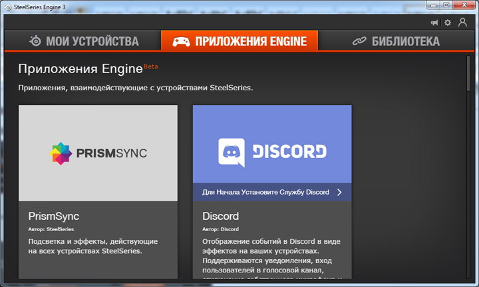Open the БИБЛИОТЕКА tab
Viewport: 479px width, 287px height.
[397, 41]
